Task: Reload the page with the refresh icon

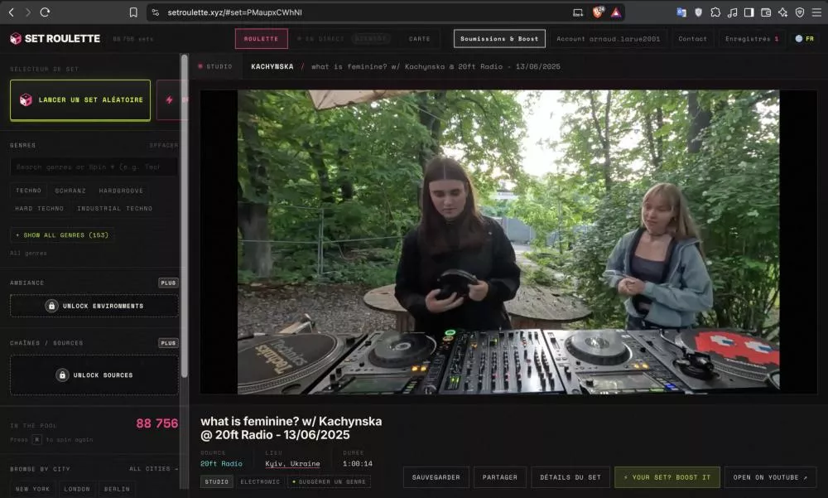Action: pyautogui.click(x=45, y=12)
